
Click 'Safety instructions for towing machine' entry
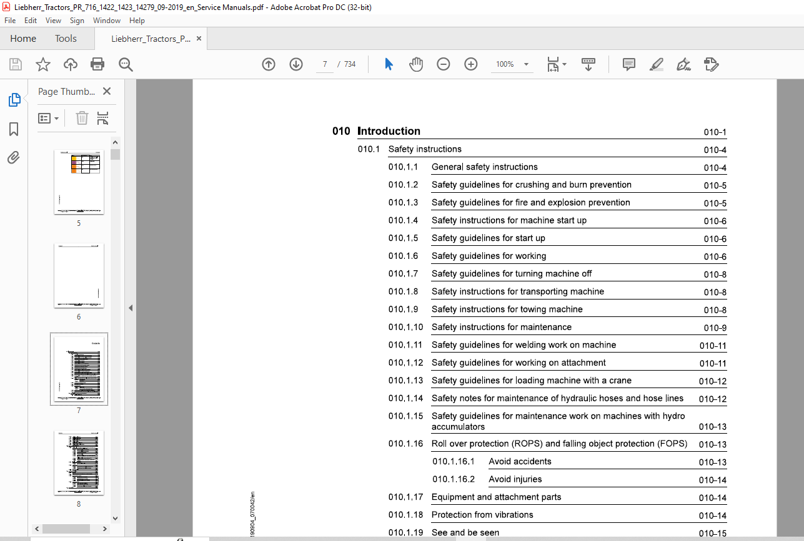(x=507, y=309)
